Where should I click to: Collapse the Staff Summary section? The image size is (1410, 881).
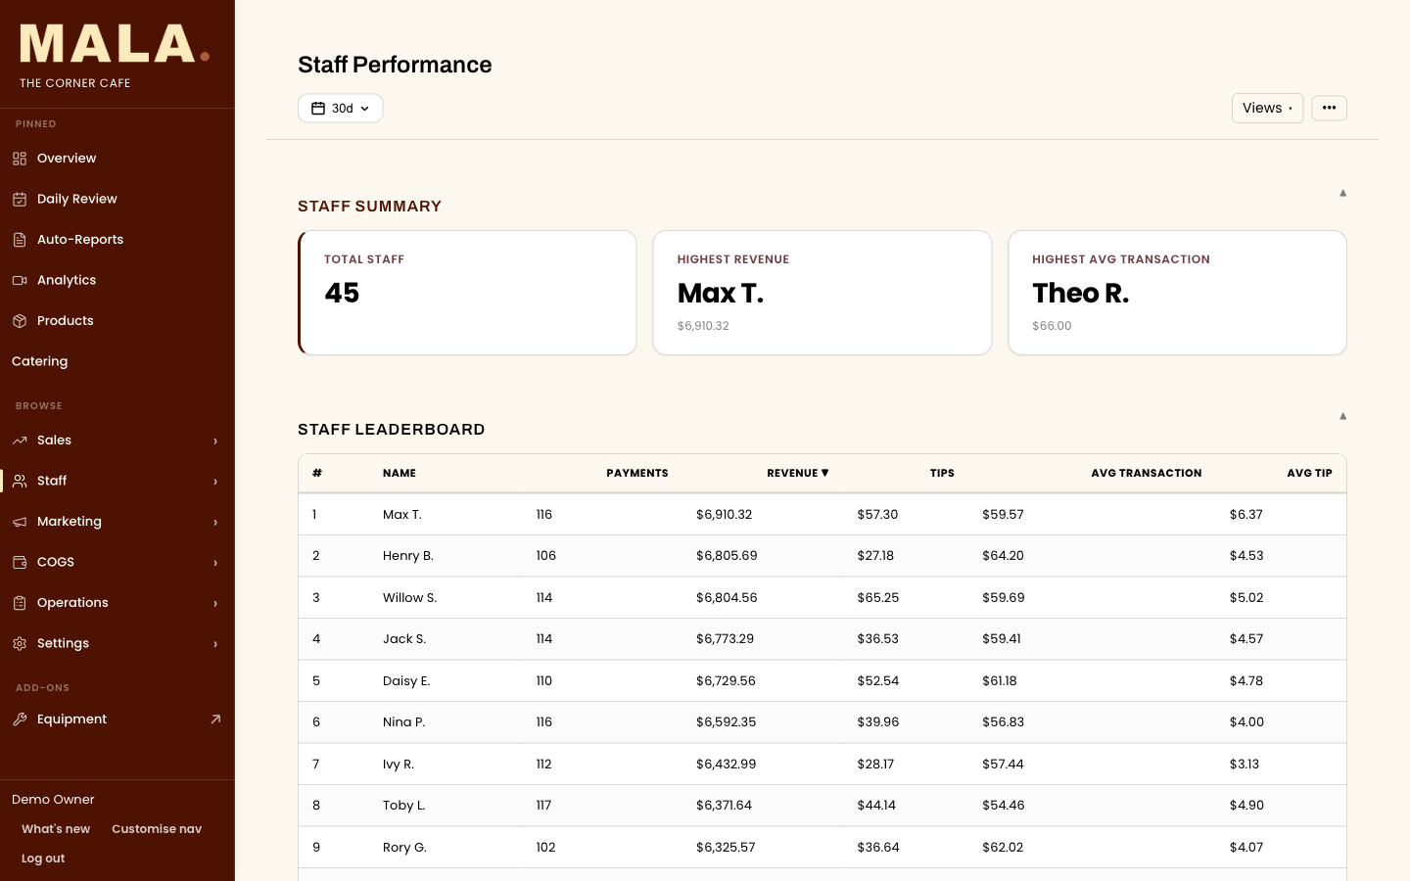point(1342,193)
